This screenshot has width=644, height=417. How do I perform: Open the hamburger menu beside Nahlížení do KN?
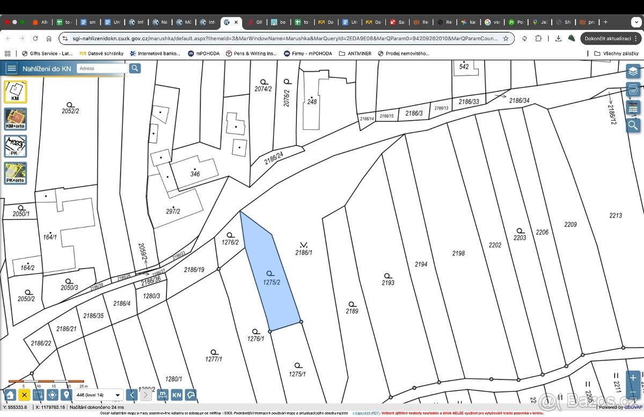click(x=11, y=68)
